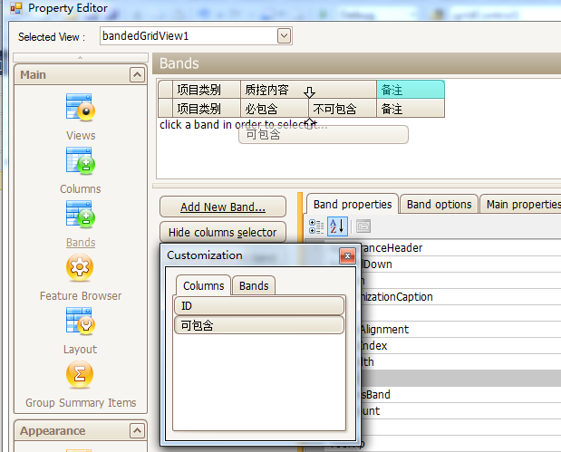Select the property row ending with sBand
The height and width of the screenshot is (452, 561).
pyautogui.click(x=459, y=394)
